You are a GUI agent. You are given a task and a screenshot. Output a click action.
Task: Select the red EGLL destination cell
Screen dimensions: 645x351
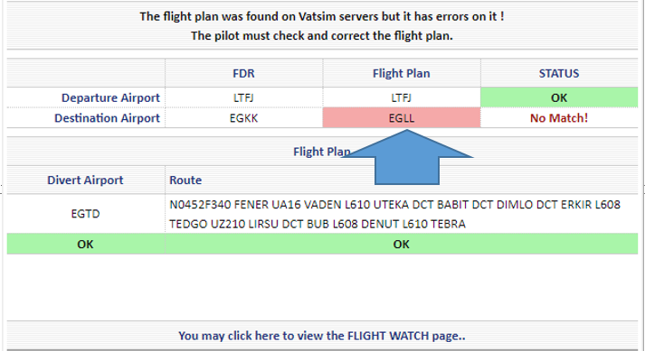click(402, 118)
